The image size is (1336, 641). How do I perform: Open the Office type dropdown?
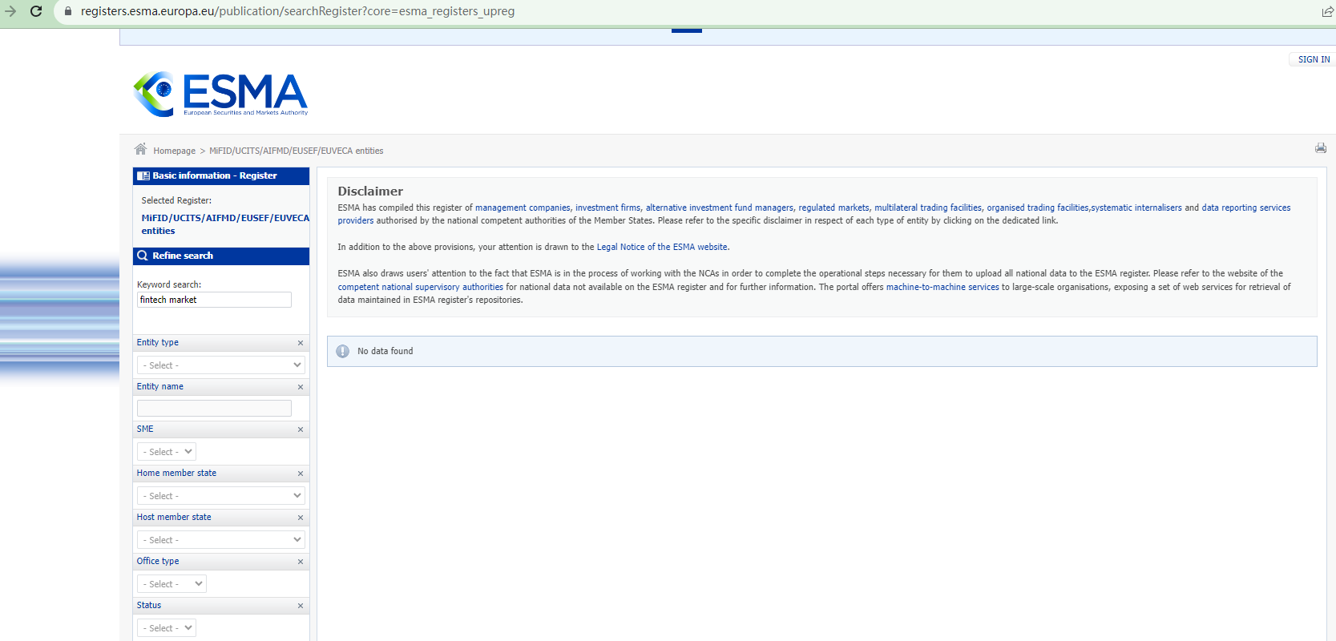coord(172,584)
